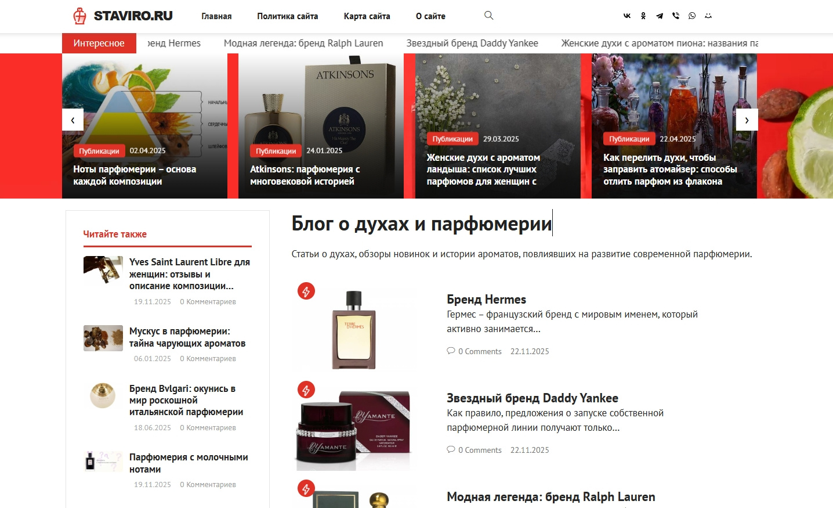This screenshot has width=833, height=508.
Task: Open 0 Комментариев under Мускус article
Action: click(x=208, y=359)
